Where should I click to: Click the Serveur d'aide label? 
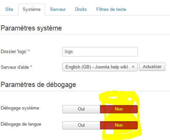(x=16, y=67)
